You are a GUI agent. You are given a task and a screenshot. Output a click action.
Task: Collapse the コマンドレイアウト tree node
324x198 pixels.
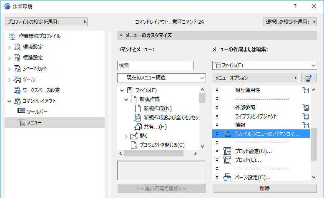[x=10, y=101]
